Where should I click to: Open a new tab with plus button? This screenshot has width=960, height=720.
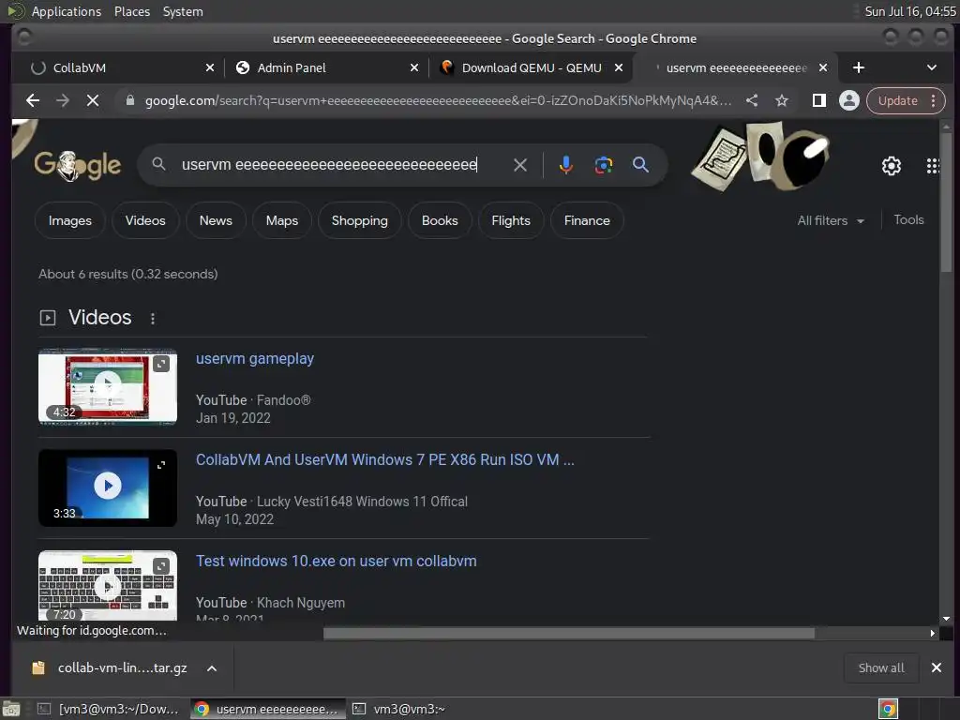[859, 67]
